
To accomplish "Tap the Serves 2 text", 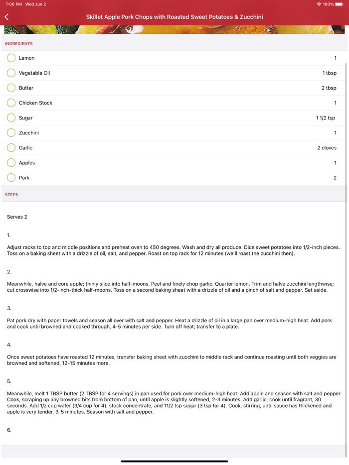I will point(16,217).
